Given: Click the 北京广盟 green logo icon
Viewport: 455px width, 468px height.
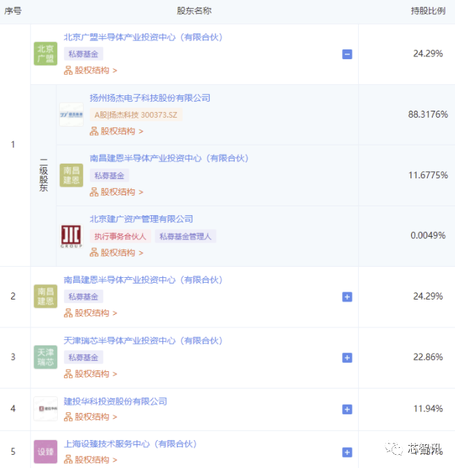Looking at the screenshot, I should point(45,54).
